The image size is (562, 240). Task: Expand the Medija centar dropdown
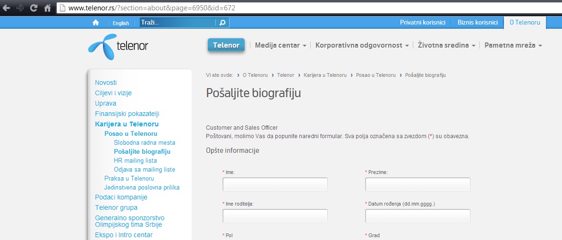[x=281, y=45]
